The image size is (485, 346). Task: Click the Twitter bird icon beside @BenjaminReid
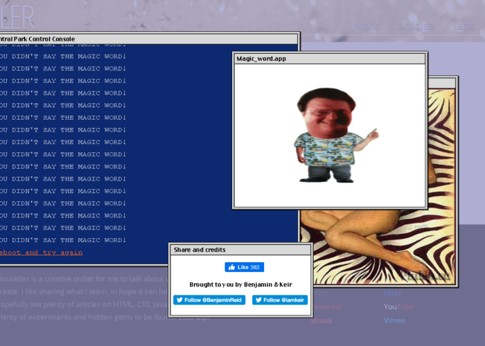[x=179, y=300]
